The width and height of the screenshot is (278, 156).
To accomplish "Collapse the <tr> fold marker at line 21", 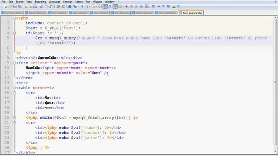I will (x=14, y=123).
